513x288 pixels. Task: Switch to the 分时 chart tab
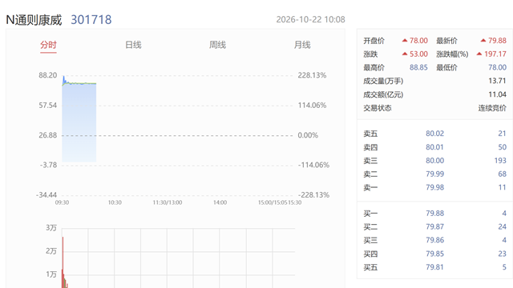coord(48,45)
